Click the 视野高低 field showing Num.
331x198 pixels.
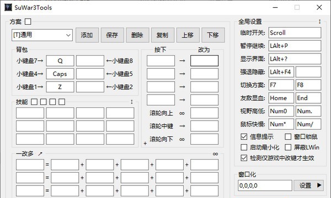(308, 111)
